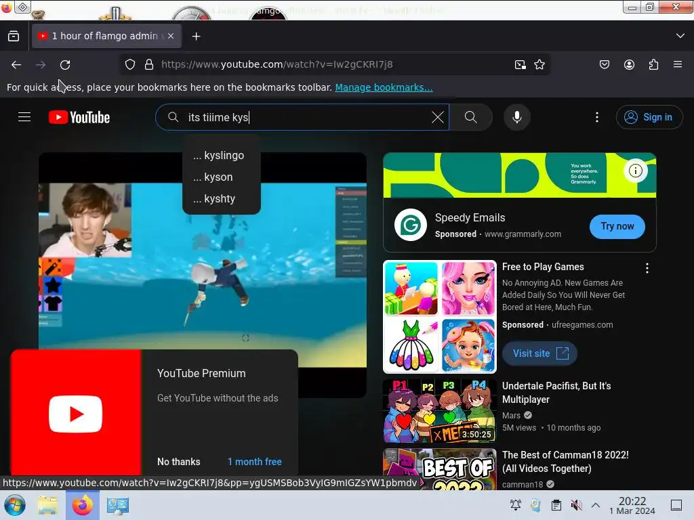Screen dimensions: 694x520
Task: Open the extensions puzzle icon
Action: [653, 64]
